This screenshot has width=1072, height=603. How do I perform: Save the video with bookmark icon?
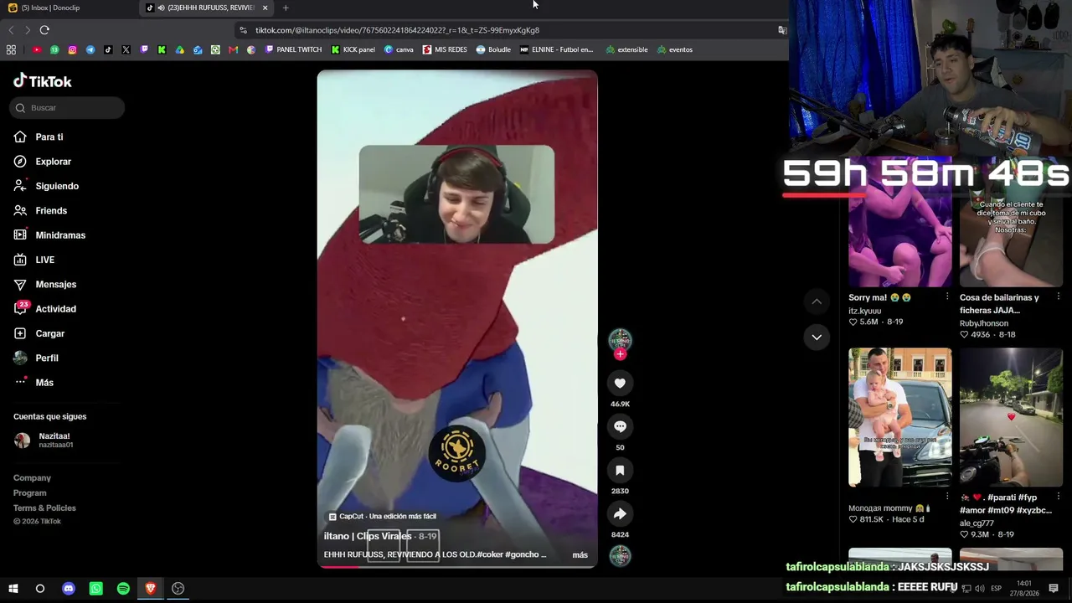(620, 471)
